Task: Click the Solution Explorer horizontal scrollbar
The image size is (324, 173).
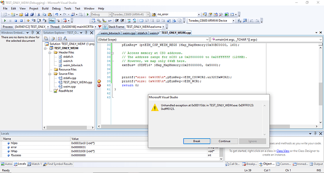Action: click(x=69, y=127)
